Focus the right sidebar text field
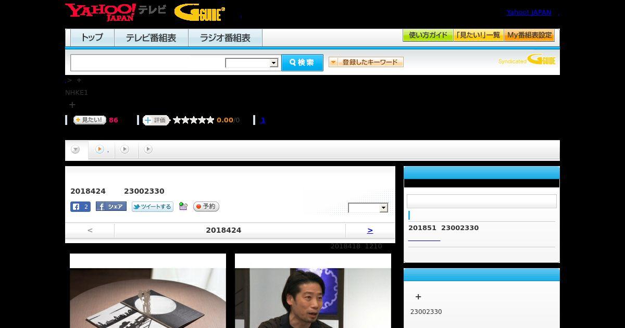 click(482, 201)
